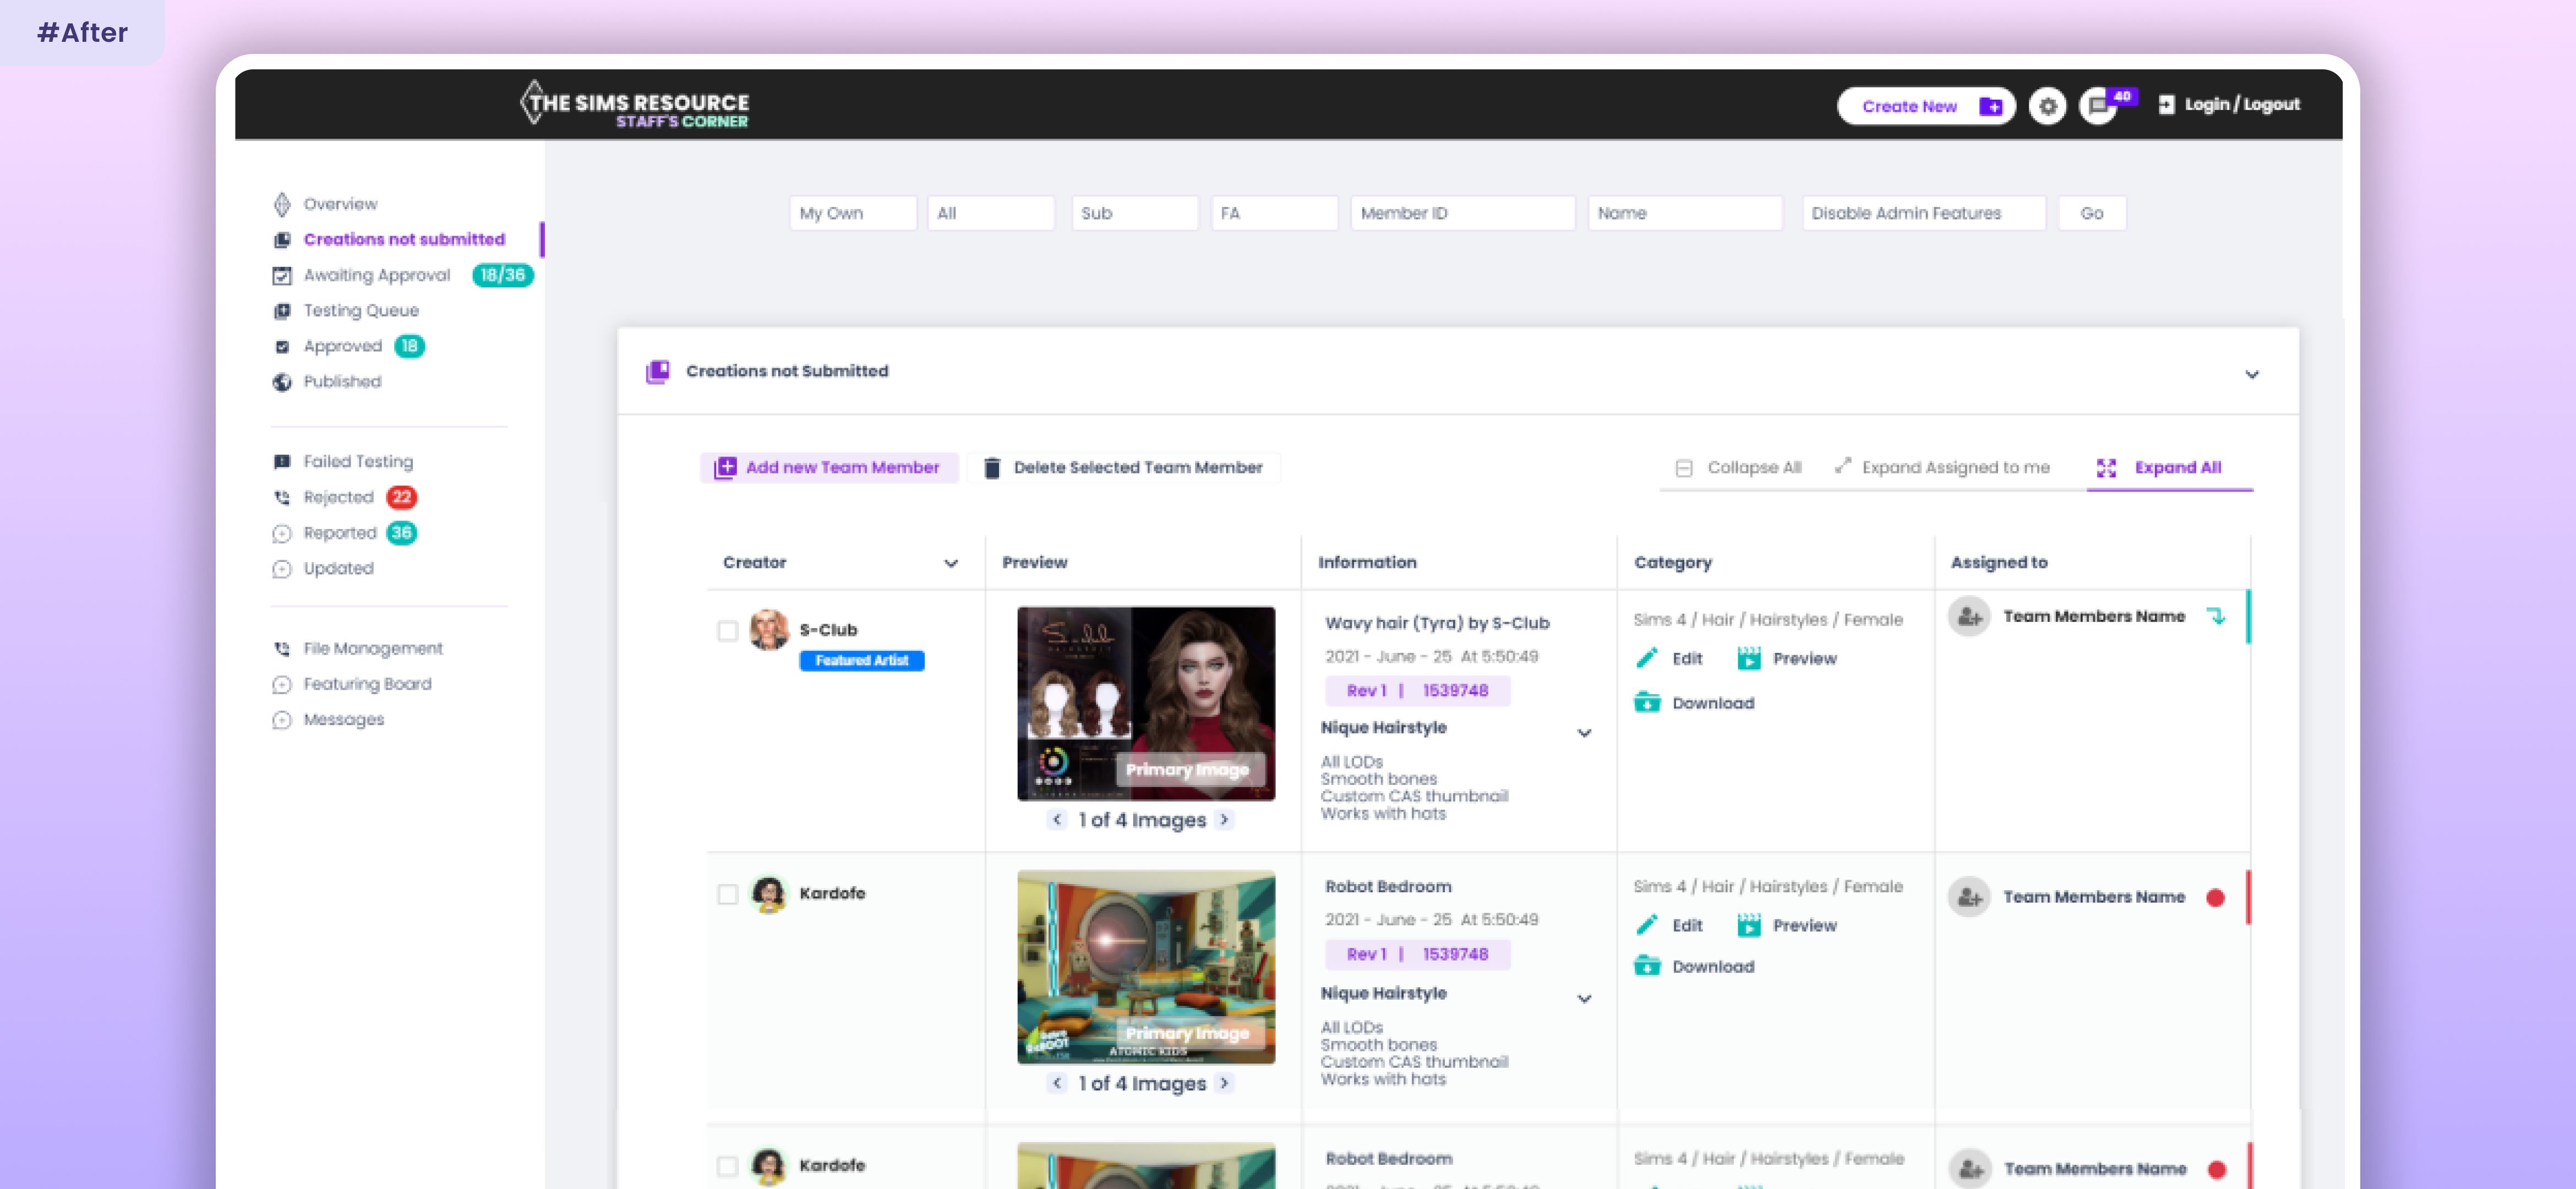Go to next preview image for Wavy hair
Screen dimensions: 2576x1189
tap(1224, 820)
